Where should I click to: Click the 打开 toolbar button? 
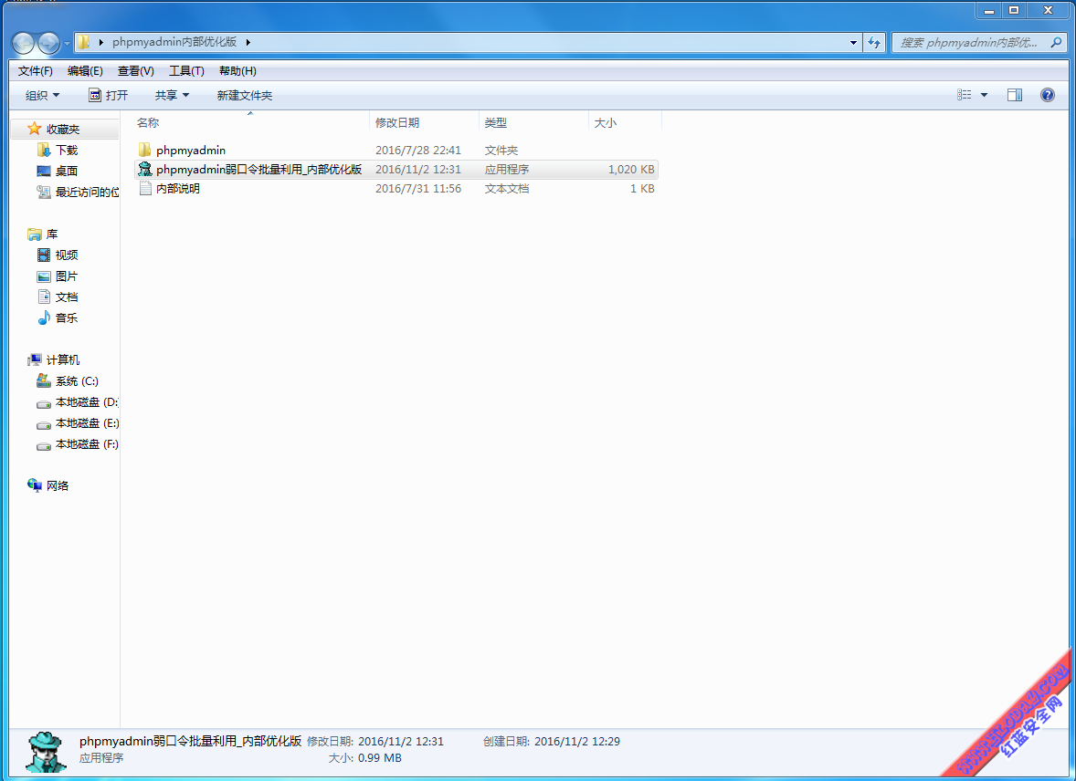point(109,95)
